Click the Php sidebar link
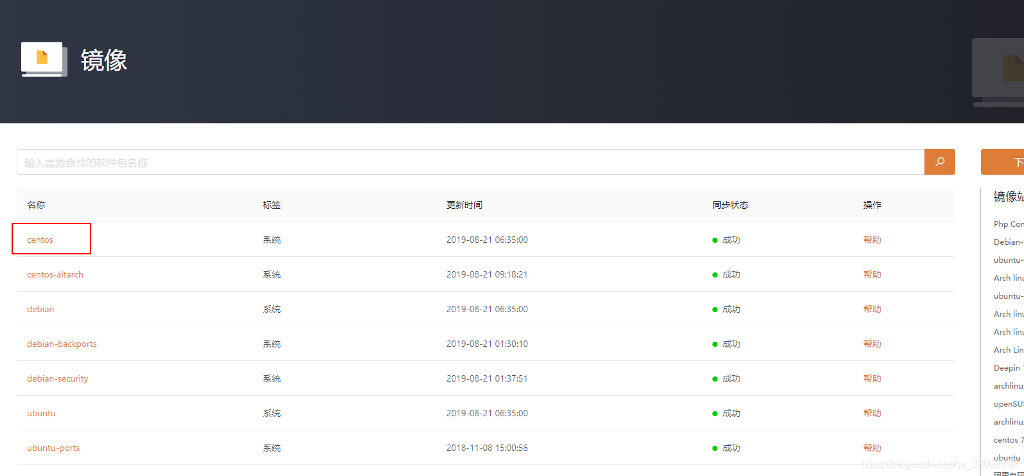Screen dimensions: 1024x476 [x=1008, y=224]
